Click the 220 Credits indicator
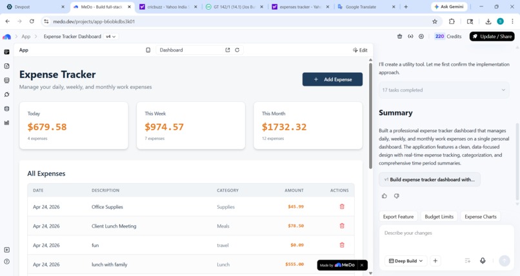Image resolution: width=520 pixels, height=276 pixels. 448,37
